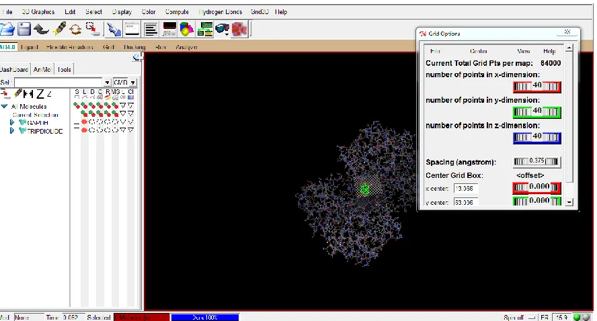
Task: Click the green status light in status bar
Action: [578, 317]
